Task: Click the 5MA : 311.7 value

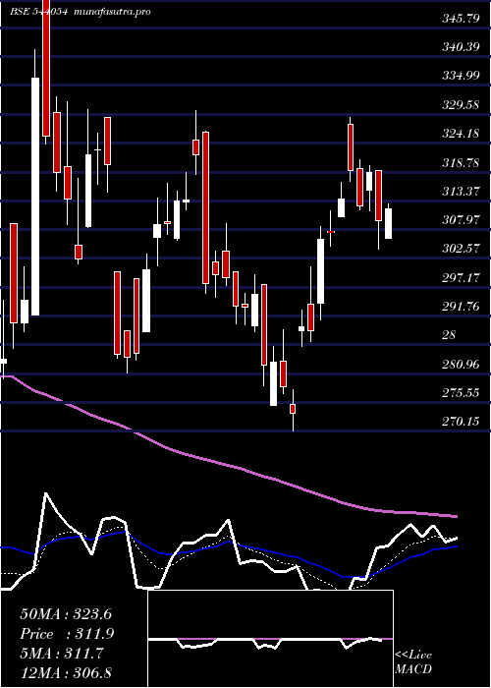Action: tap(62, 654)
